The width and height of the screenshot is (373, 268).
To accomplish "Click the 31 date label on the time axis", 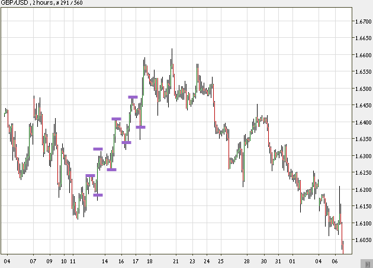I will click(x=278, y=262).
